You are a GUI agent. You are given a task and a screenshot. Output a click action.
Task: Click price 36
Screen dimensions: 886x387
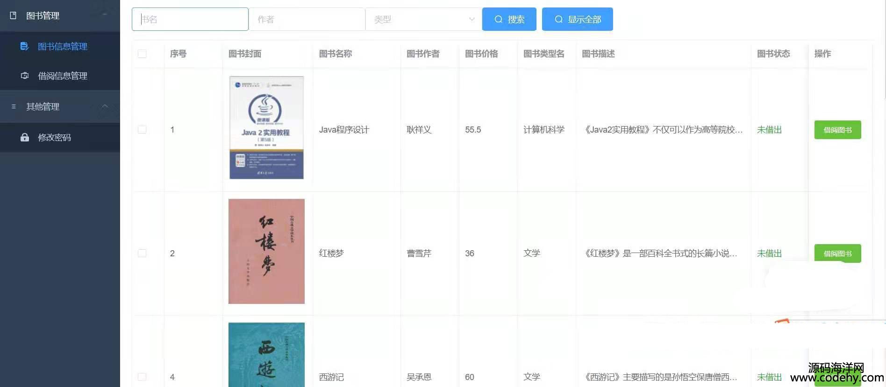(x=470, y=253)
